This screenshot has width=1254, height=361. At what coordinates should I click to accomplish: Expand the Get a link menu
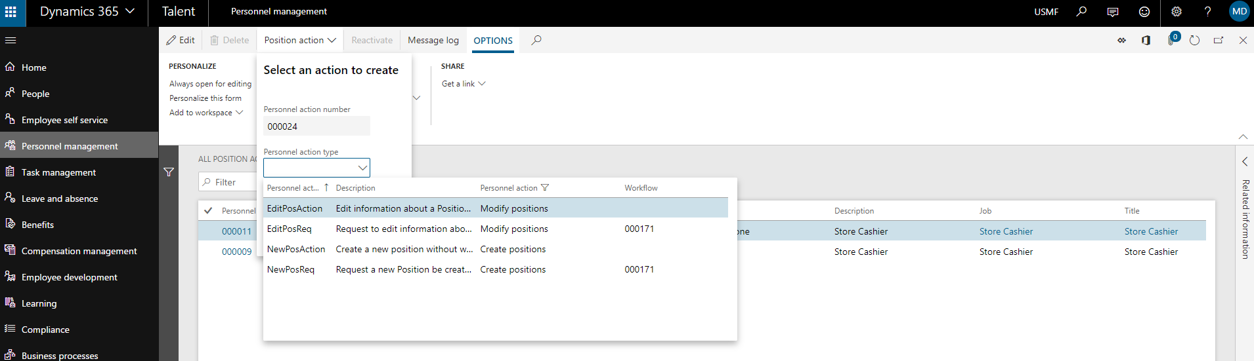tap(464, 84)
